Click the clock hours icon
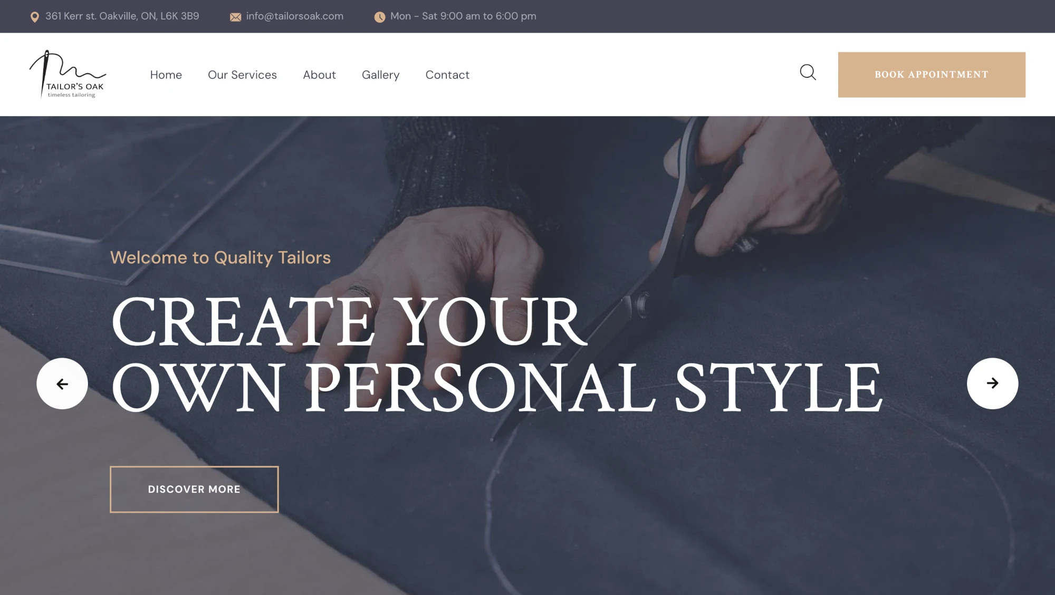This screenshot has width=1055, height=595. tap(380, 17)
